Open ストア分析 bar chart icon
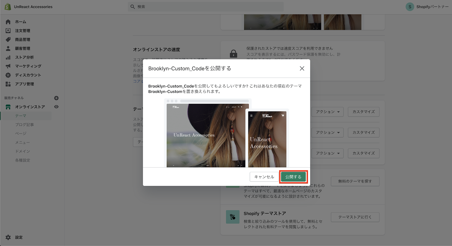Screen dimensions: 452x246 click(x=8, y=57)
